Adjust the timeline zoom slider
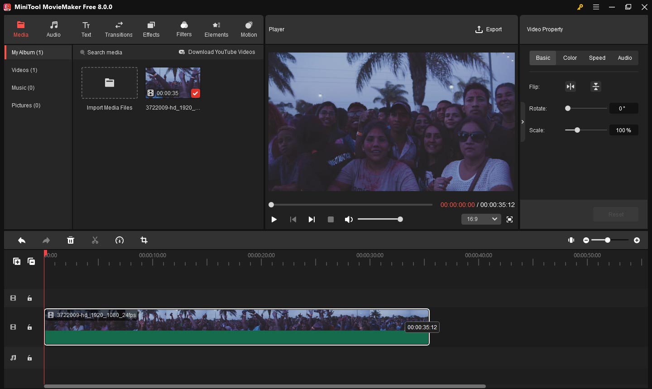The height and width of the screenshot is (389, 652). pos(610,240)
